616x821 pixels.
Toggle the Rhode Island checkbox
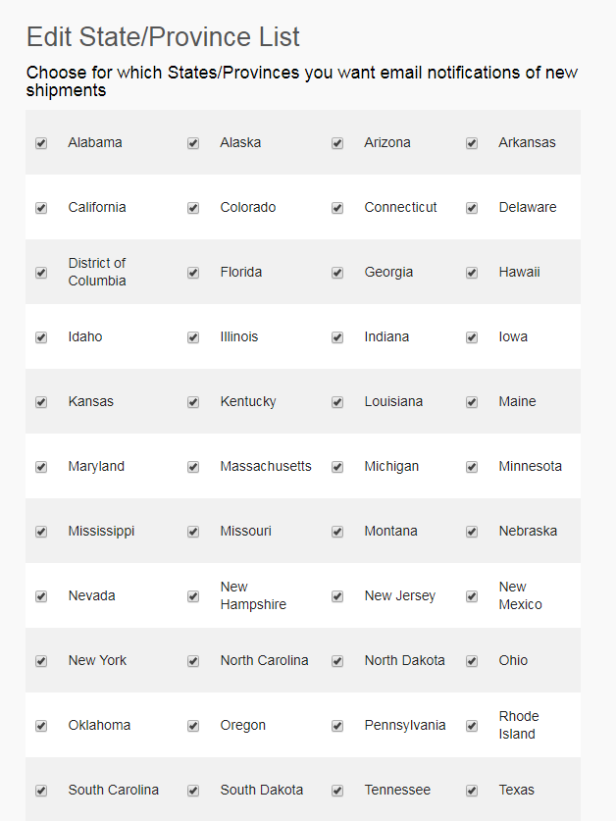tap(472, 726)
